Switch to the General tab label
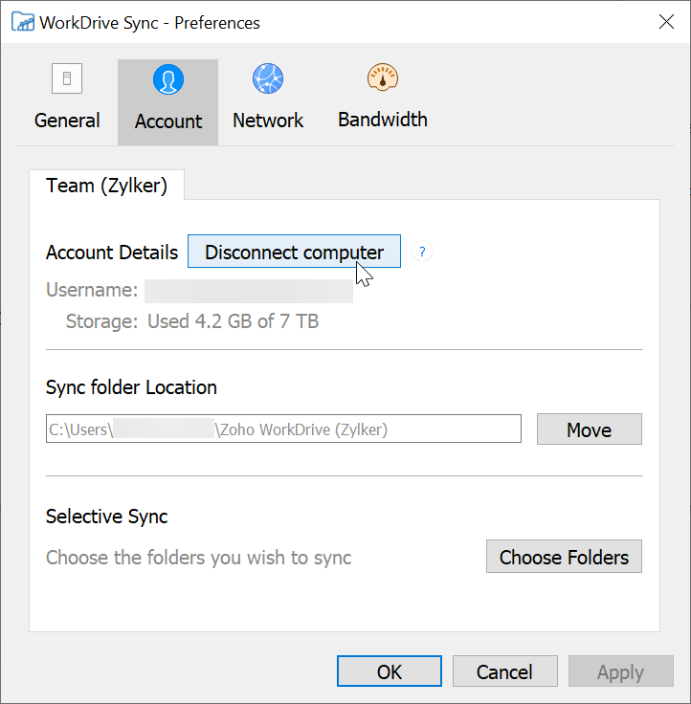 pyautogui.click(x=67, y=121)
